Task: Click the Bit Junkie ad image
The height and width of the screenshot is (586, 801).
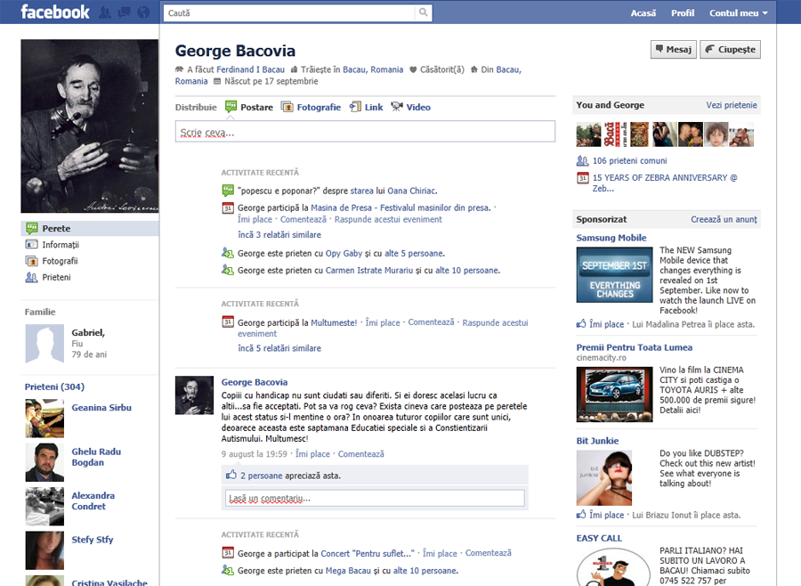Action: tap(603, 477)
